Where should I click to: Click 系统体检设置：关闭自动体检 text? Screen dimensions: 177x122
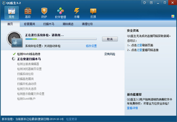tap(43, 46)
